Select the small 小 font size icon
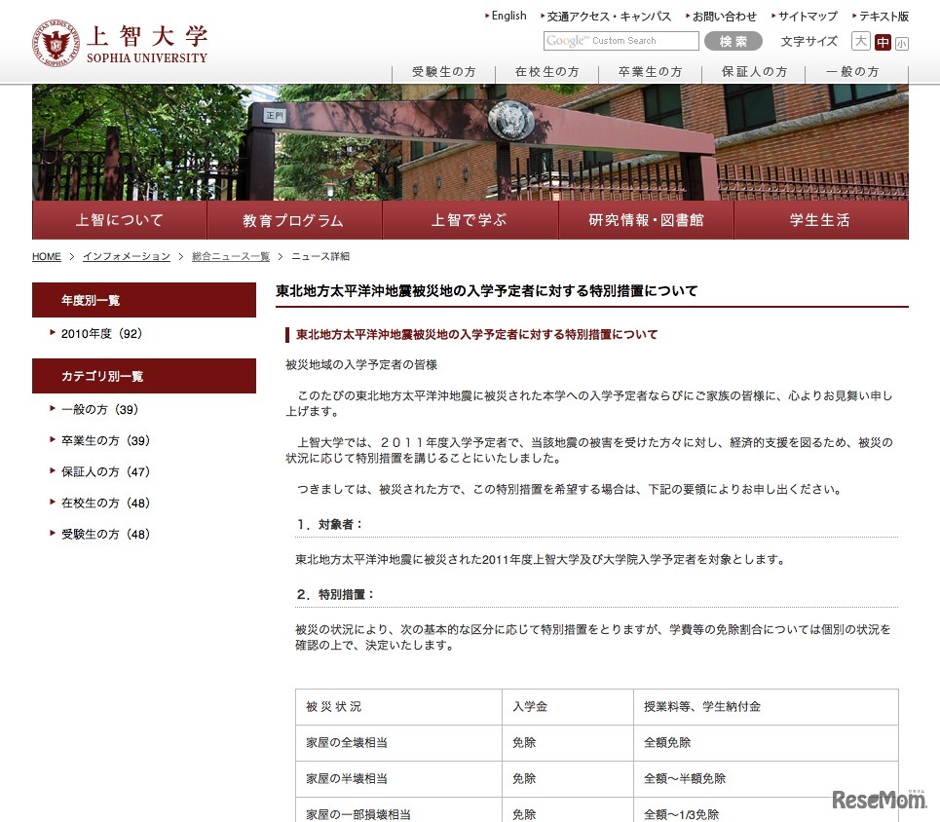 pos(904,41)
